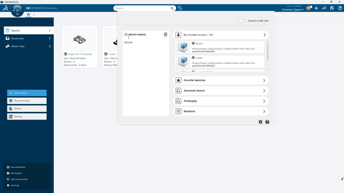The width and height of the screenshot is (344, 193).
Task: Expand Relations chevron
Action: (264, 111)
